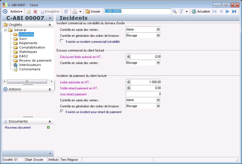
Task: Click the printer icon
Action: (x=75, y=11)
